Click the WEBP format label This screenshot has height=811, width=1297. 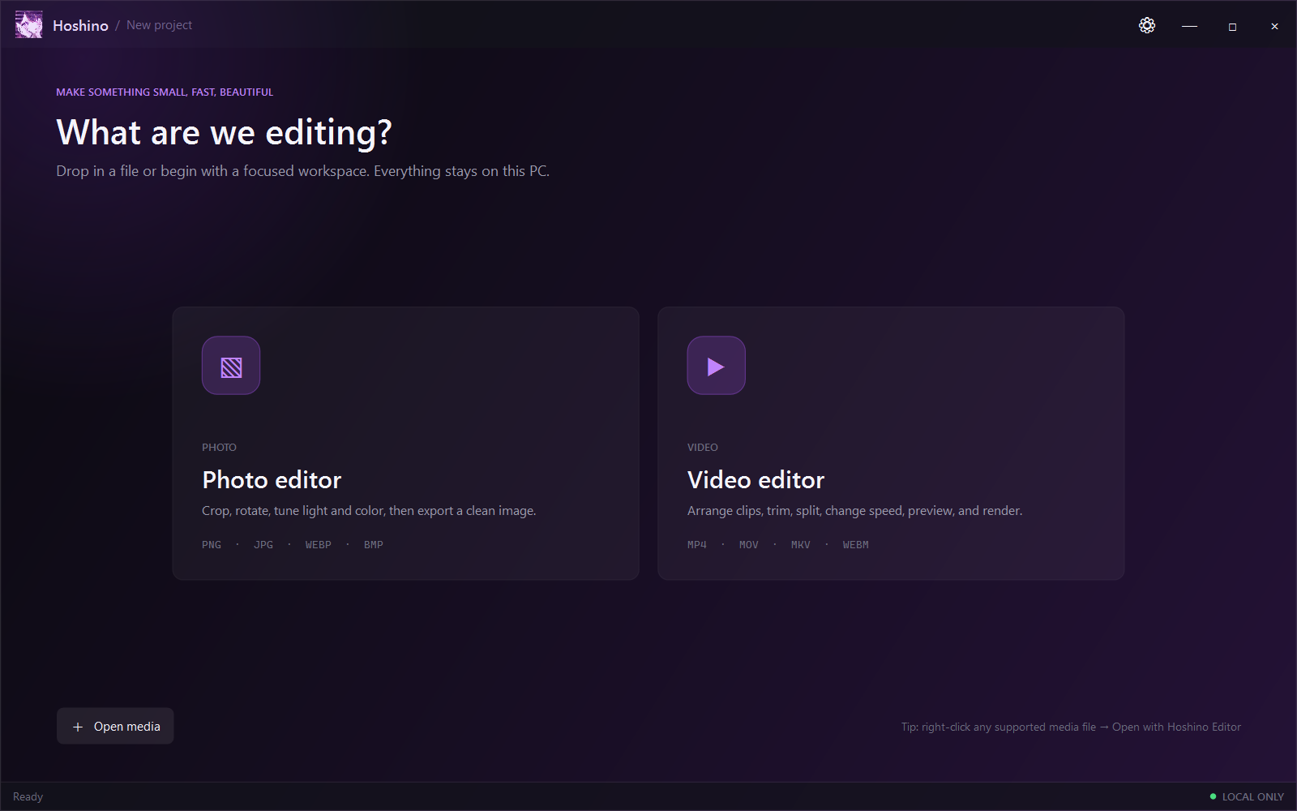(319, 545)
